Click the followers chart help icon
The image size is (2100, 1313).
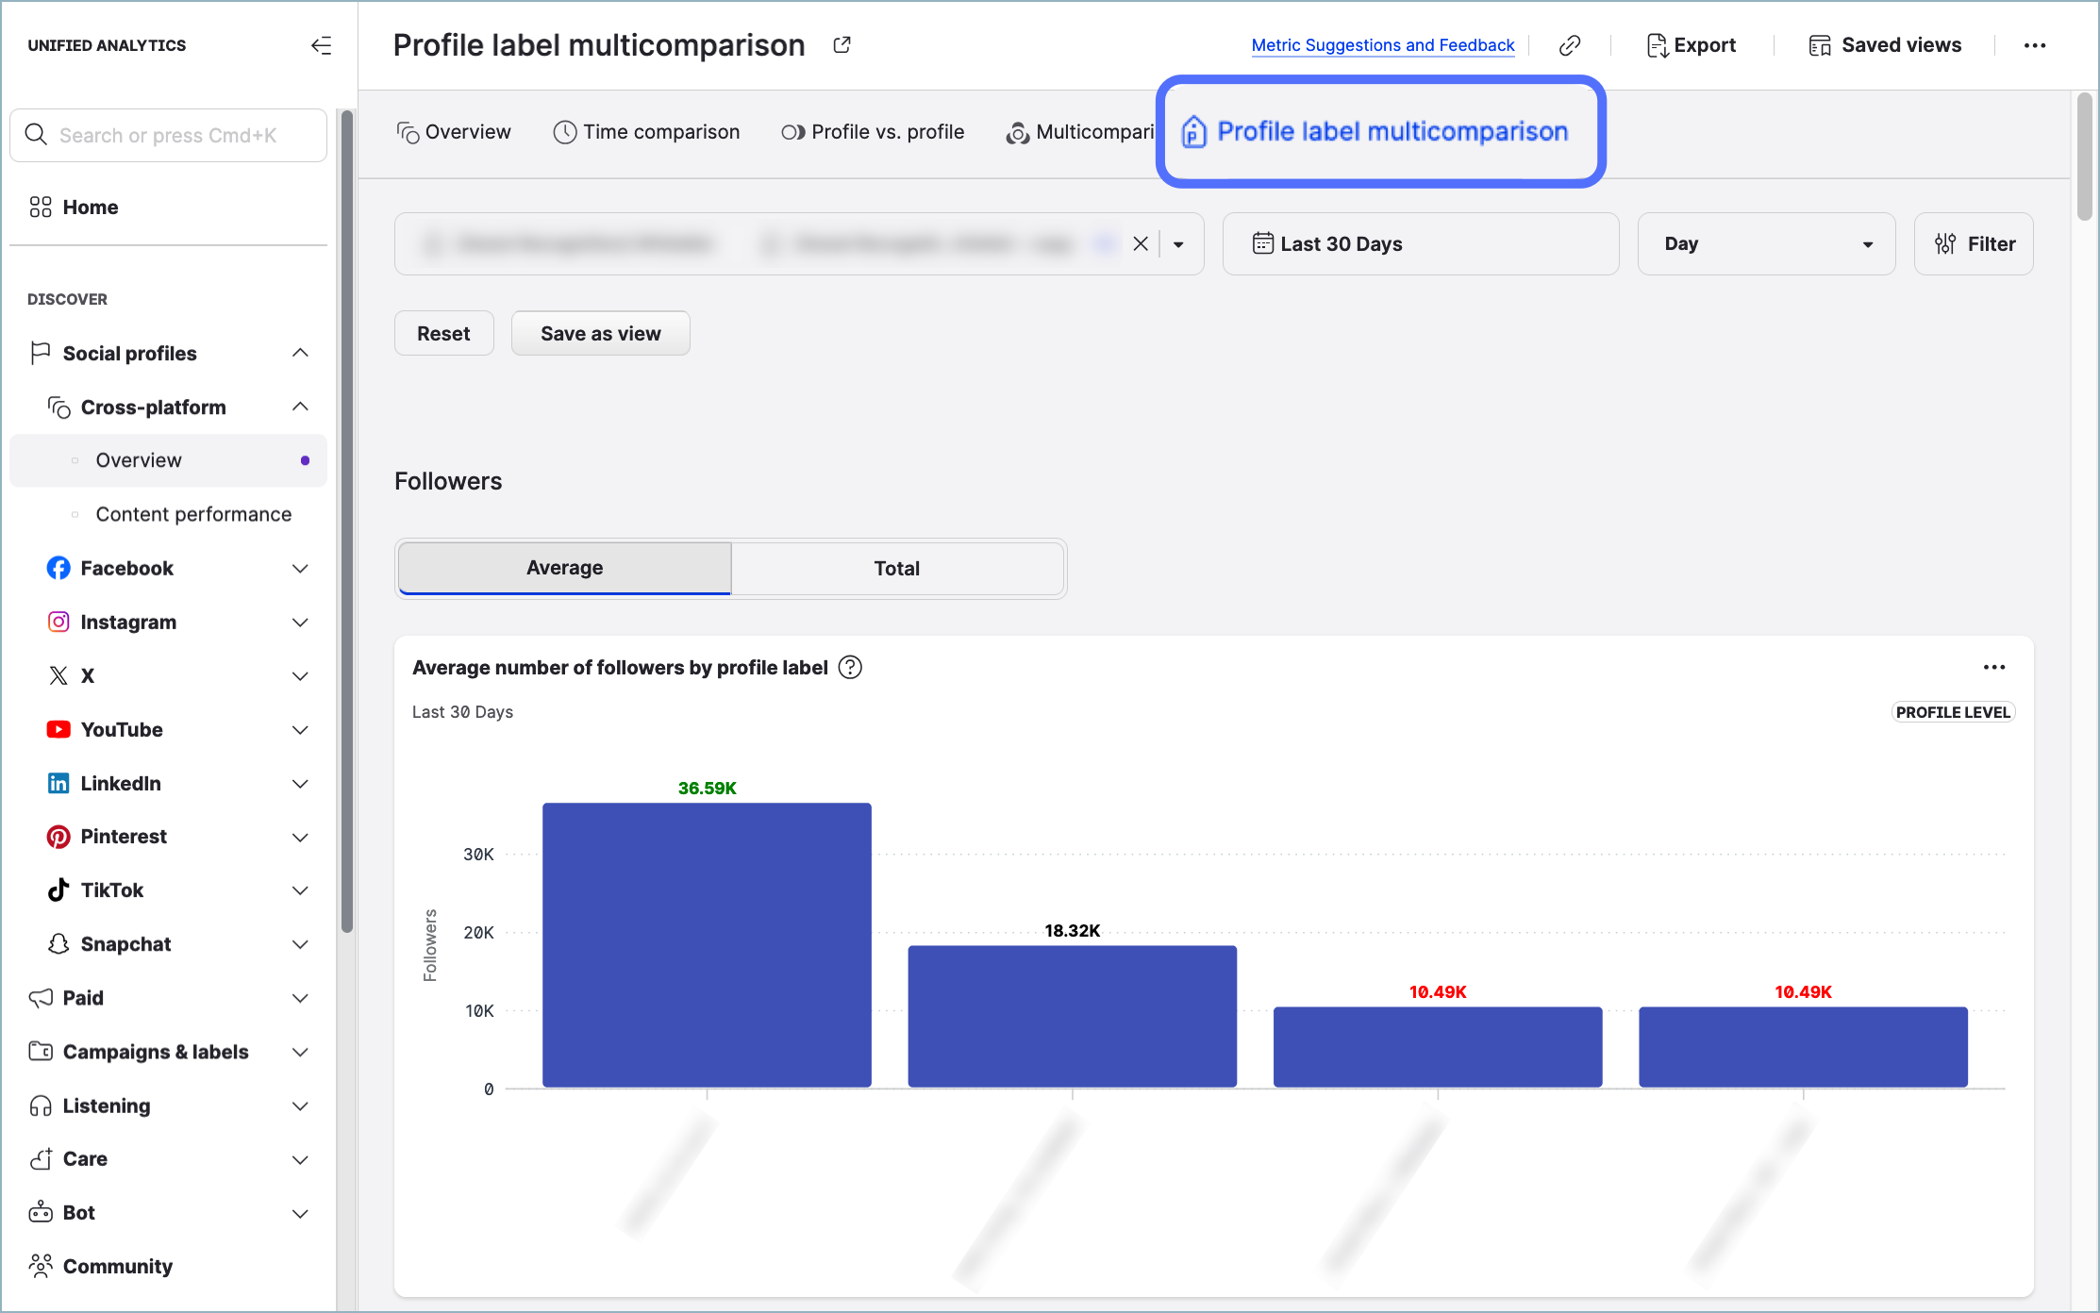coord(850,668)
